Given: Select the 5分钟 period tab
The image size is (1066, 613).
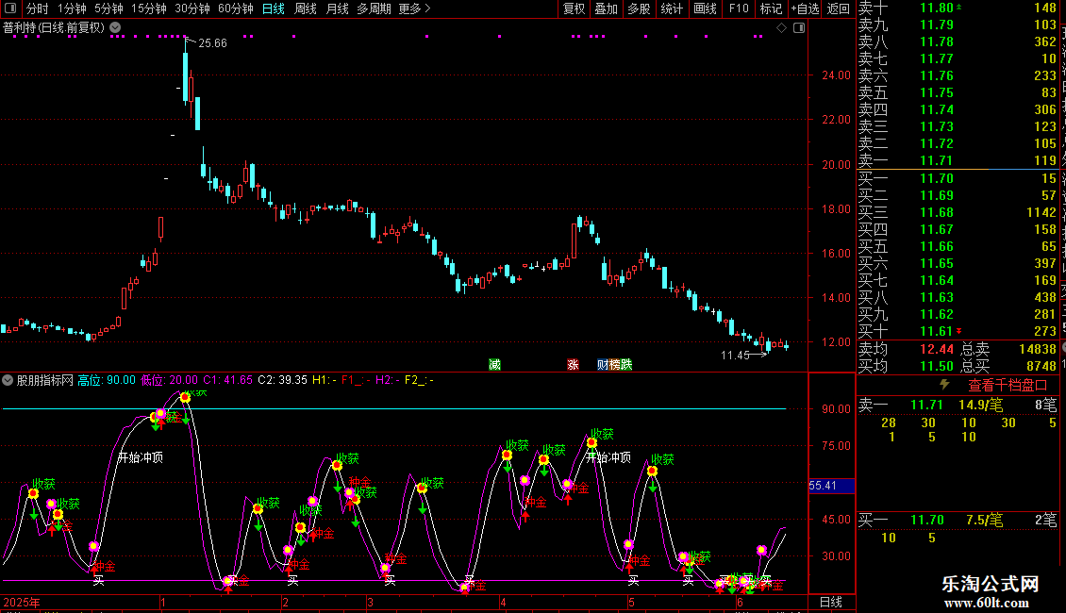Looking at the screenshot, I should coord(108,8).
